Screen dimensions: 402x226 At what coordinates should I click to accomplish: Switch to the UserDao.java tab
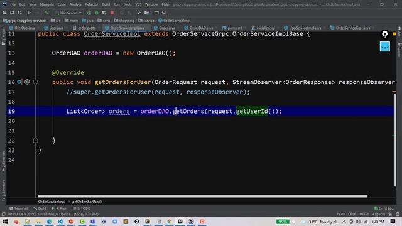pyautogui.click(x=24, y=28)
